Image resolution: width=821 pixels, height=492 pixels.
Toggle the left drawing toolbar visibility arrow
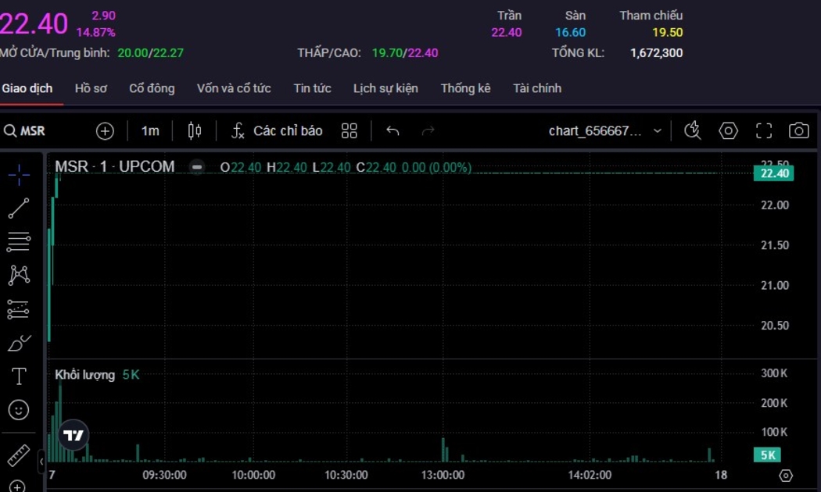[x=41, y=462]
